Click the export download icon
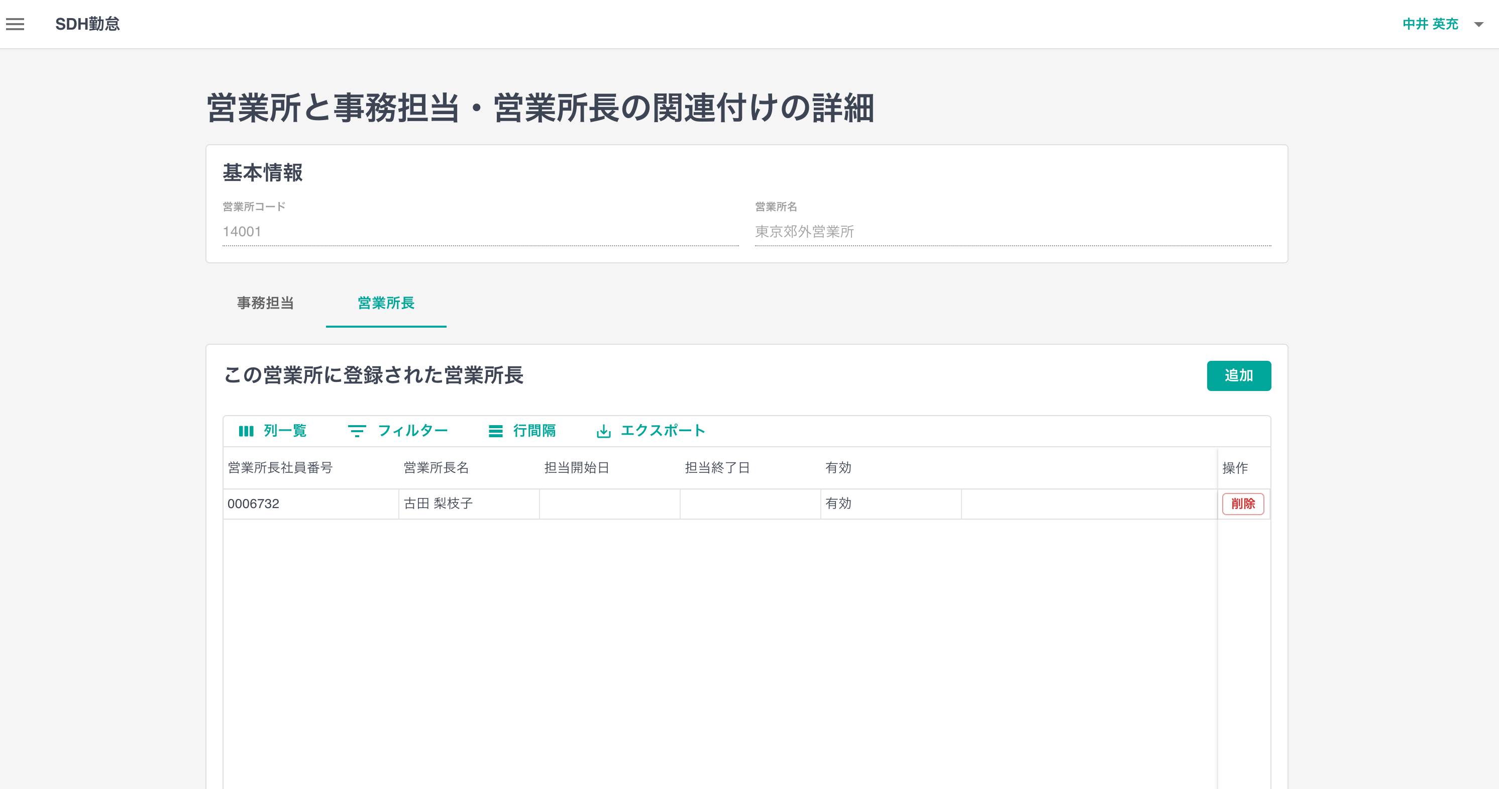1499x789 pixels. pyautogui.click(x=603, y=431)
